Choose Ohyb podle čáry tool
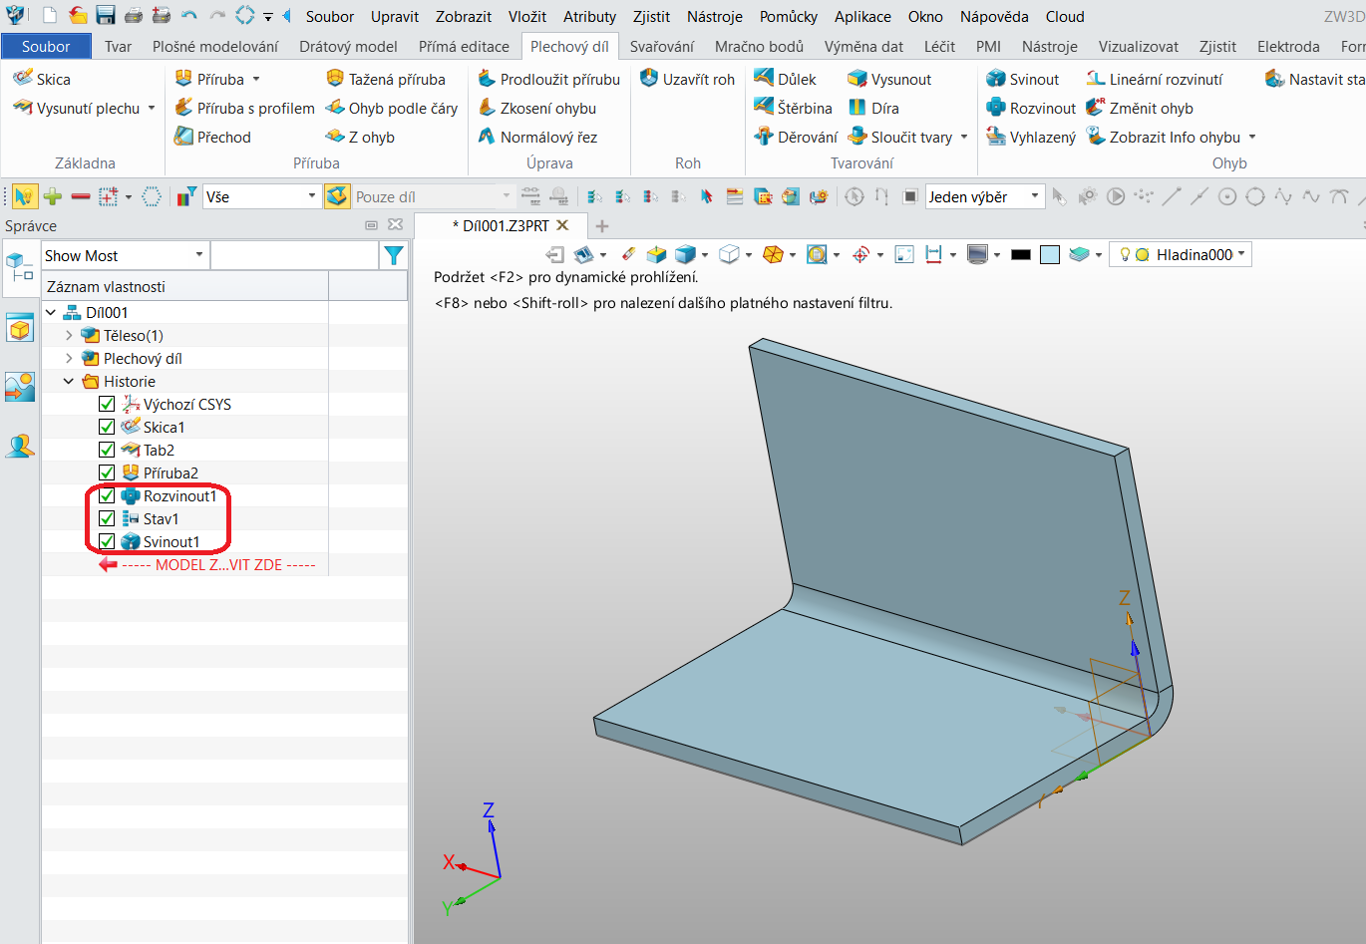The height and width of the screenshot is (944, 1366). tap(392, 108)
